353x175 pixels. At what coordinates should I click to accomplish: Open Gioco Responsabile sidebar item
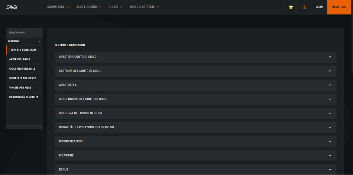pos(22,69)
